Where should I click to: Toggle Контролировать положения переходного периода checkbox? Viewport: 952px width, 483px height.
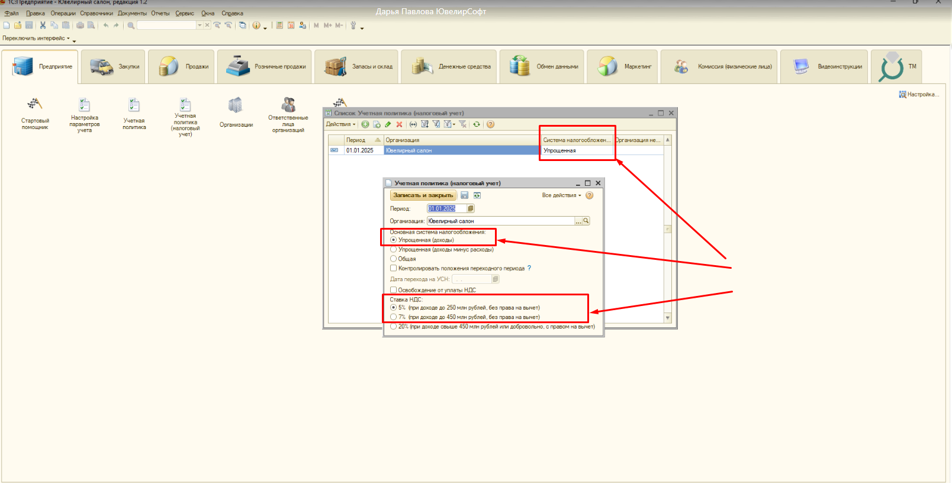coord(393,268)
